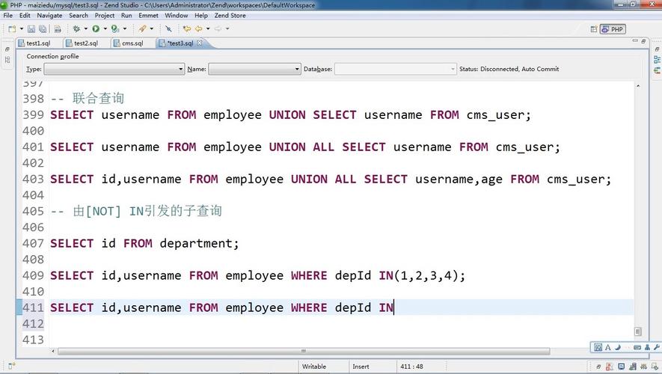Click the horizontal scrollbar of the editor
662x374 pixels.
point(304,352)
